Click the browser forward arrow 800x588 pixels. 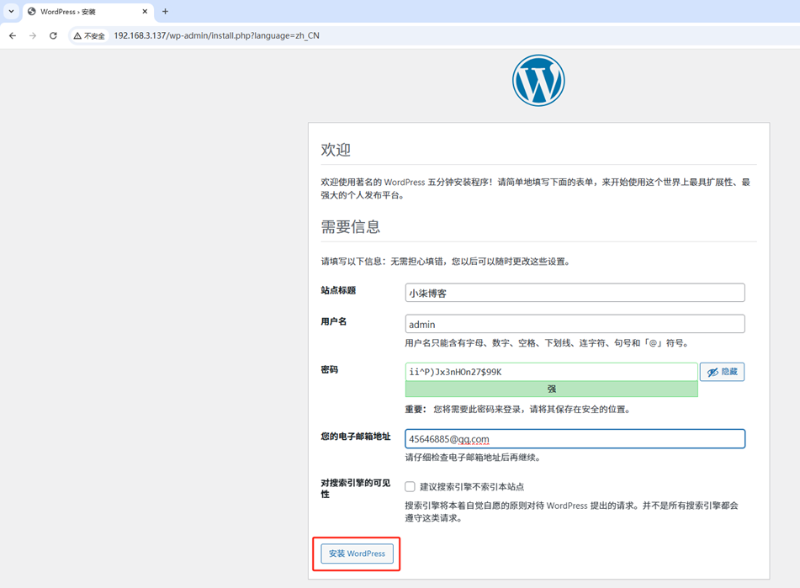(x=33, y=35)
